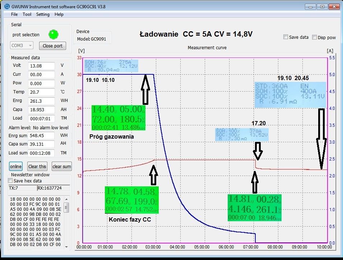Click the hex log scrollbar up arrow
Image resolution: width=343 pixels, height=260 pixels.
click(x=66, y=199)
